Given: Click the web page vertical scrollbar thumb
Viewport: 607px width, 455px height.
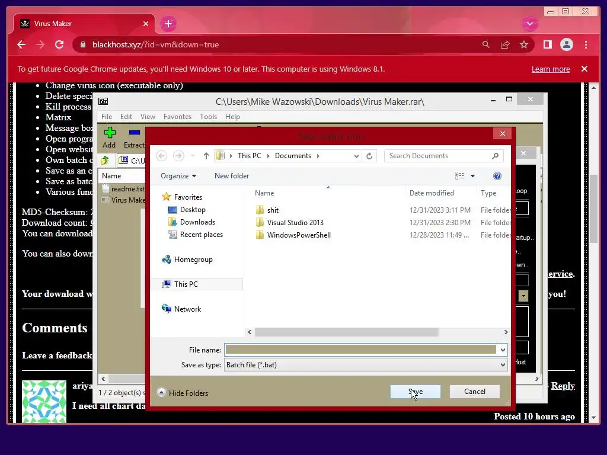Looking at the screenshot, I should click(594, 209).
